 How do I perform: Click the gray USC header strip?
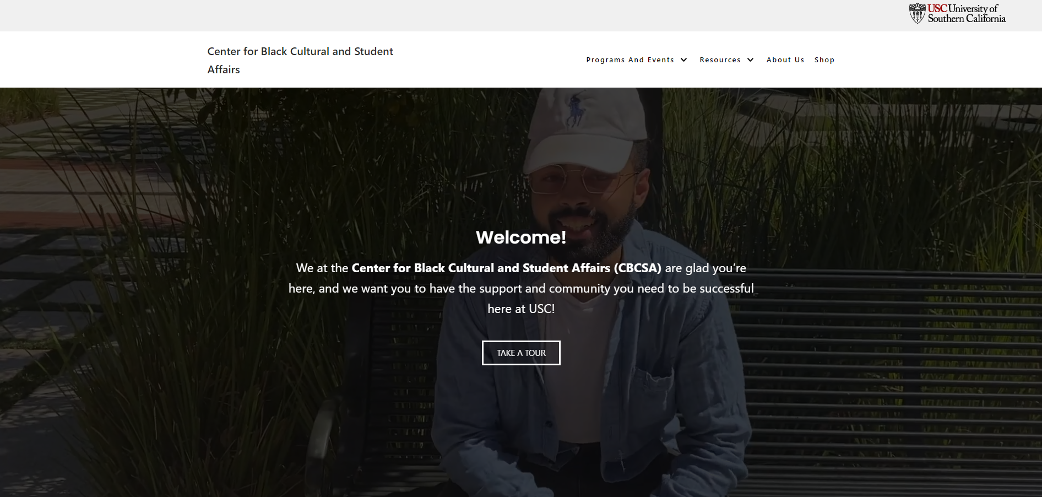[441, 15]
